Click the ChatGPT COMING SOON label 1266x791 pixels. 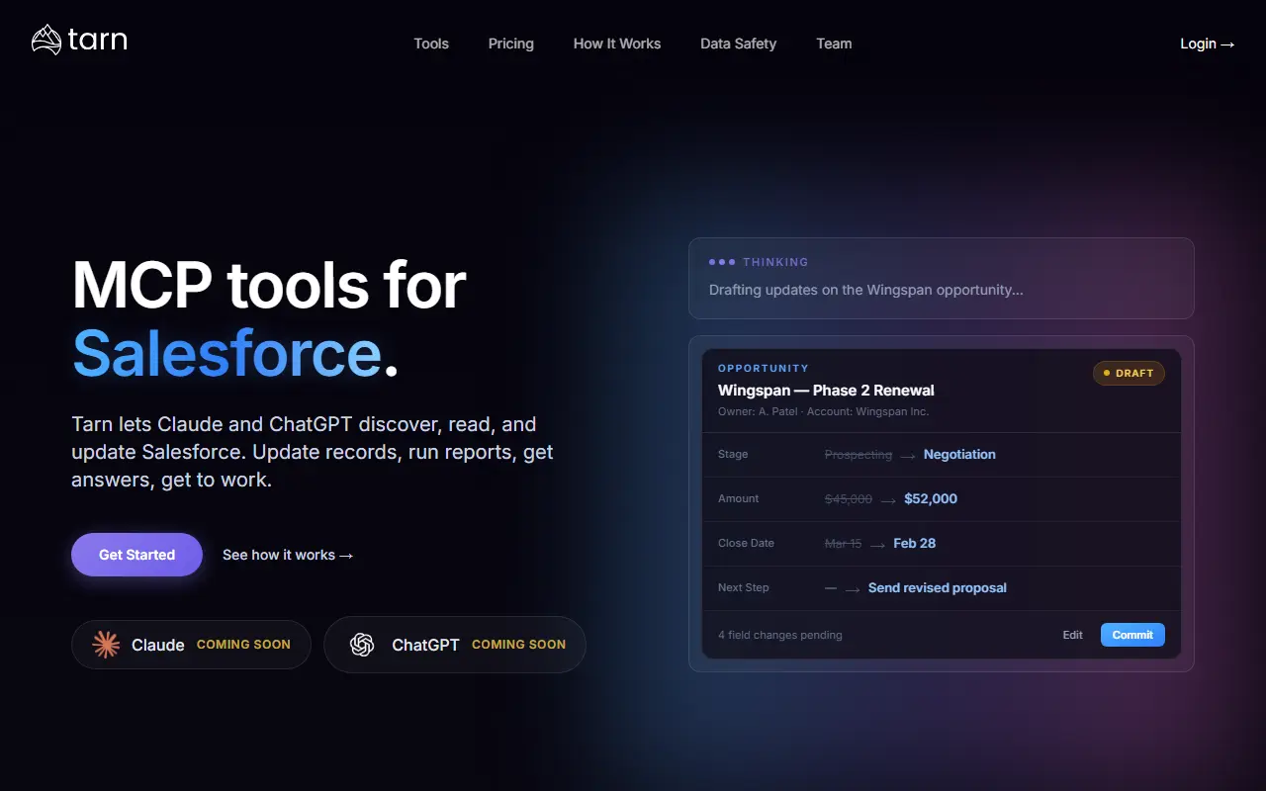click(x=518, y=645)
